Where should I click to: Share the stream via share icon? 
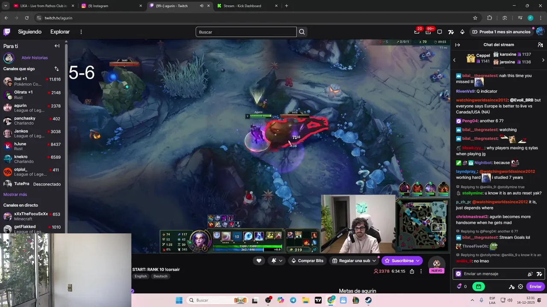click(x=412, y=271)
